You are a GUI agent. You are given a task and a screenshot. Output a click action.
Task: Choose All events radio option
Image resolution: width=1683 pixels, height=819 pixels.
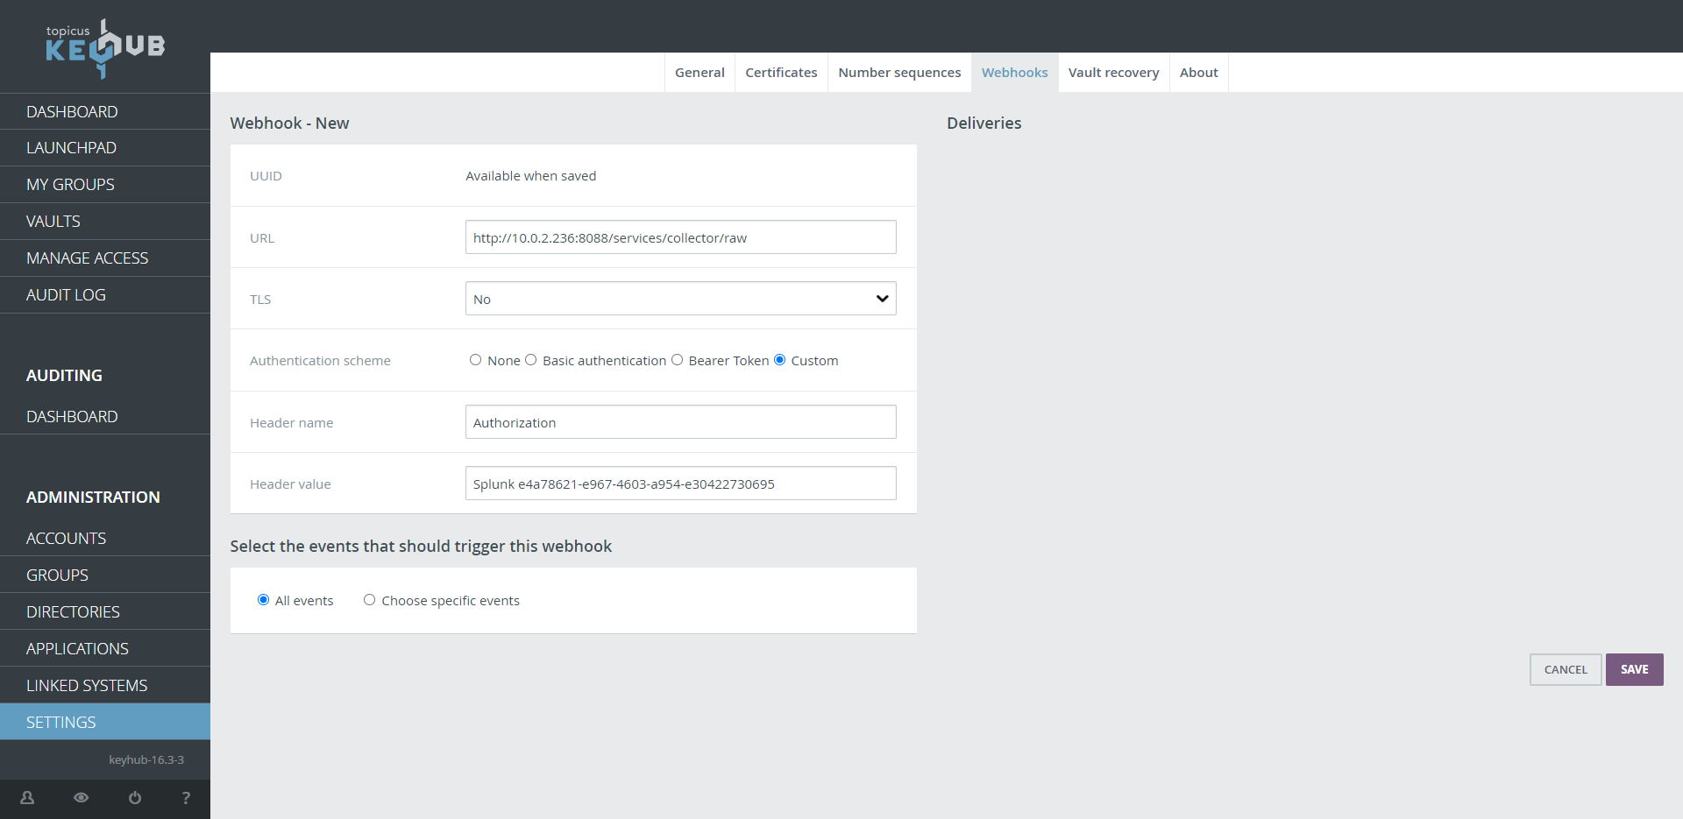coord(263,600)
